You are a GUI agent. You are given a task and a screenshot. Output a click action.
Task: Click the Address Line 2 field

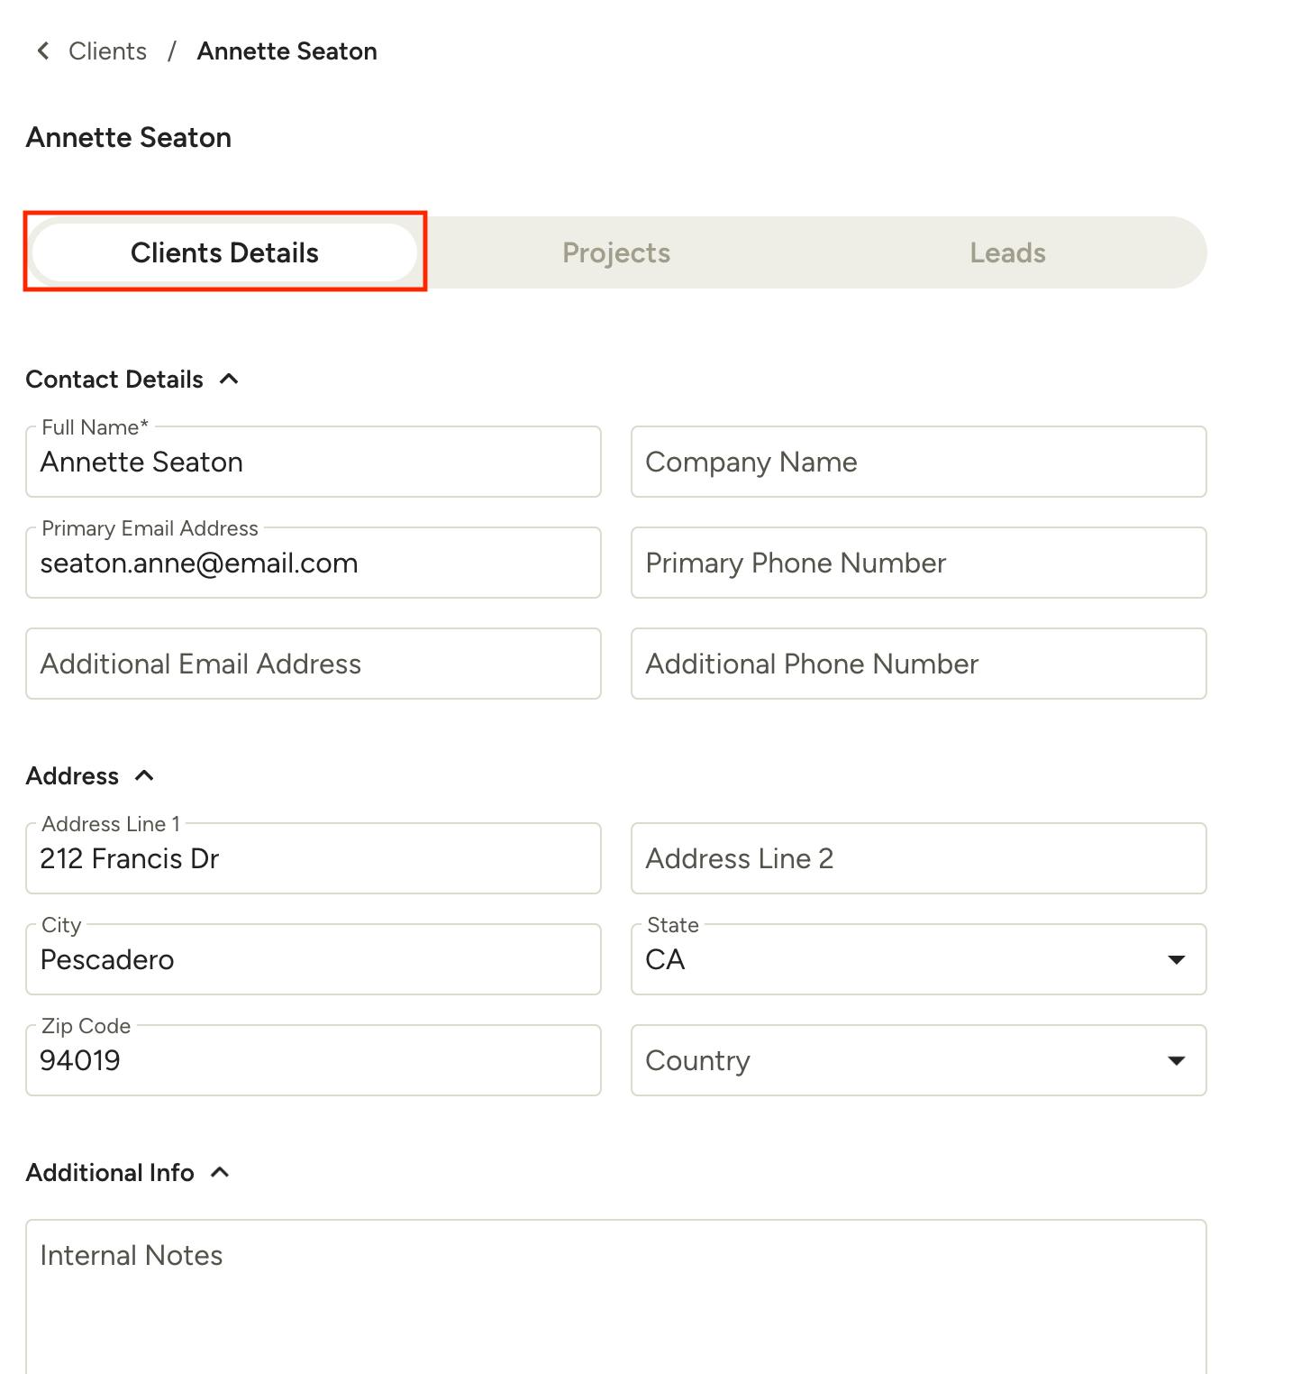918,859
